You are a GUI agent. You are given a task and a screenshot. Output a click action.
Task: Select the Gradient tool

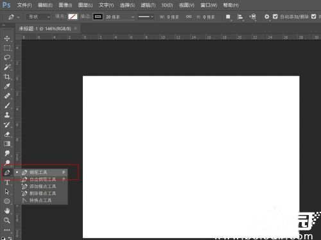[x=7, y=144]
